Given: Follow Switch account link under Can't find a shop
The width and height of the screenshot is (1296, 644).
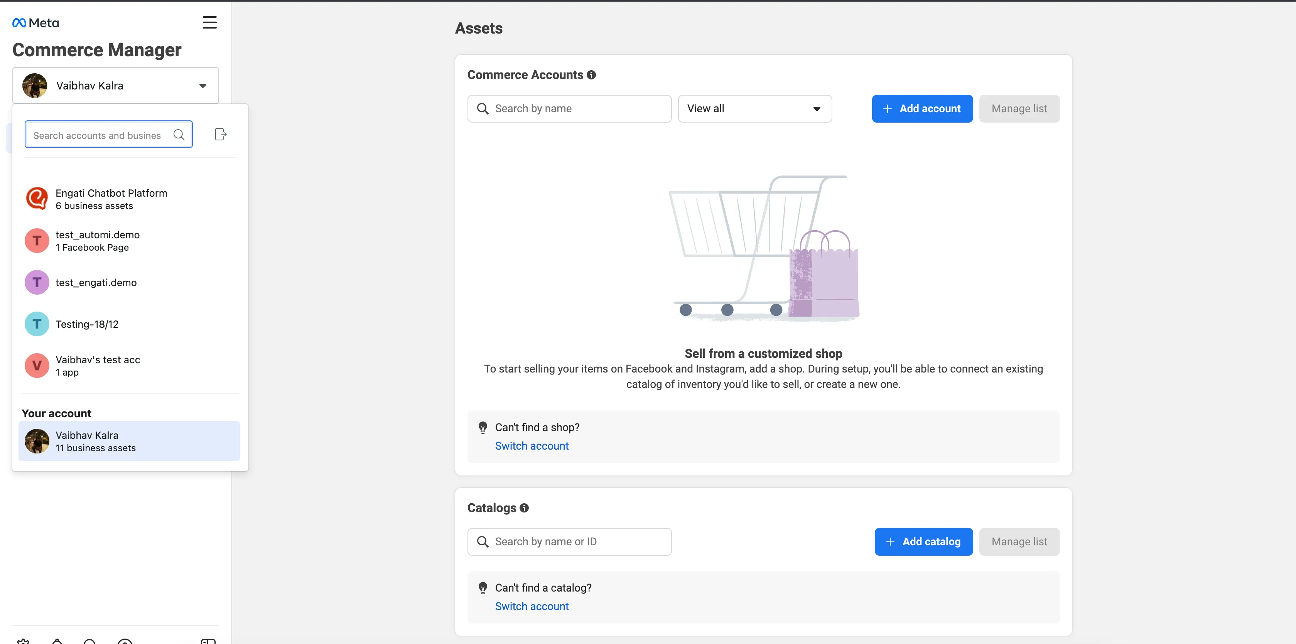Looking at the screenshot, I should 532,446.
